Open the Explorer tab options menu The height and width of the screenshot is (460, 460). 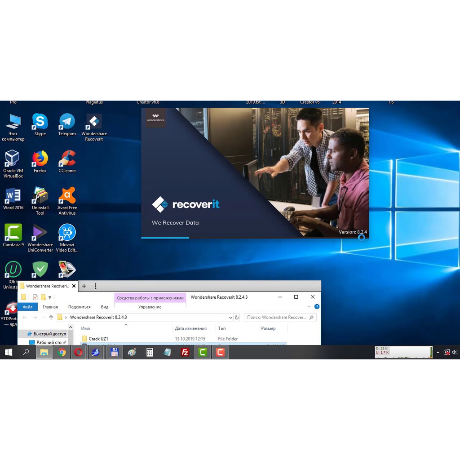95,286
